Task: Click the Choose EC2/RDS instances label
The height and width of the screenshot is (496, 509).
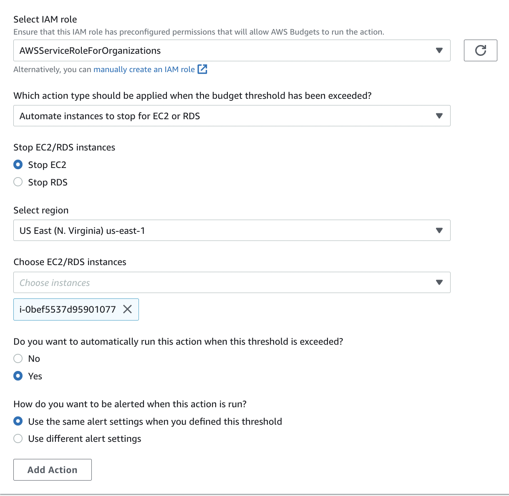Action: click(x=70, y=262)
